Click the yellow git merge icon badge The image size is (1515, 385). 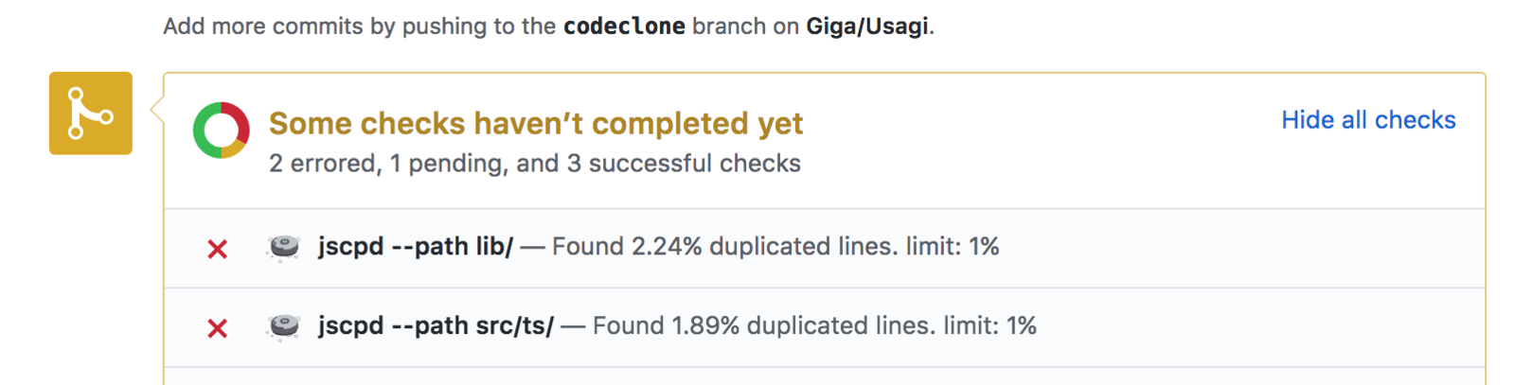pyautogui.click(x=90, y=114)
